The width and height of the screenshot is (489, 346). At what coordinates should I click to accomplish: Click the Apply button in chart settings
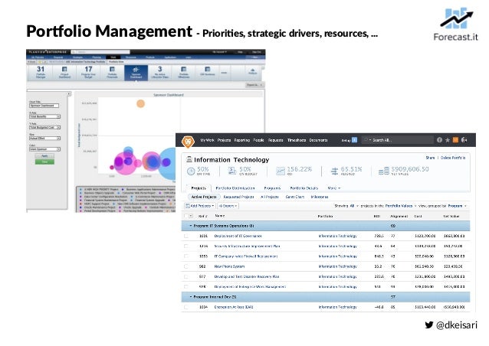click(44, 155)
